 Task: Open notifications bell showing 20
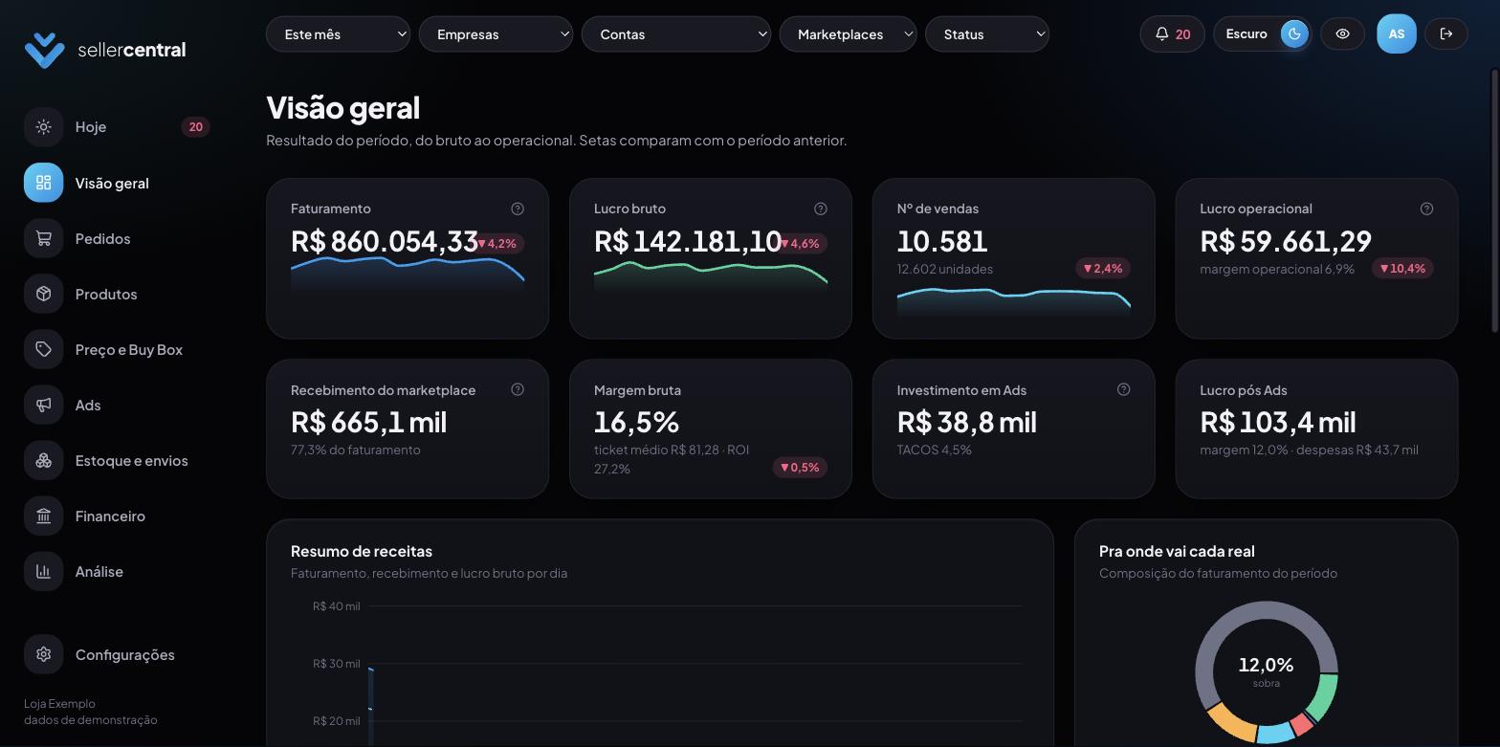pos(1172,33)
